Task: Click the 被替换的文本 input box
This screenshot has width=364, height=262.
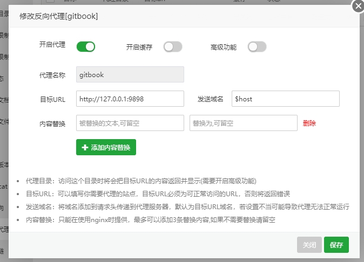Action: (130, 123)
